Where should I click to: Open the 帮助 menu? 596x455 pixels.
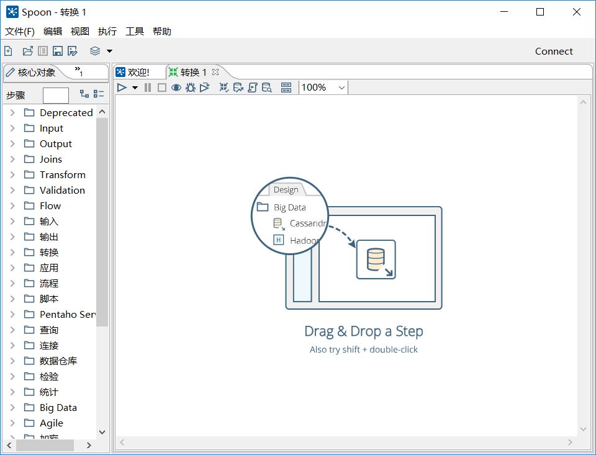162,31
